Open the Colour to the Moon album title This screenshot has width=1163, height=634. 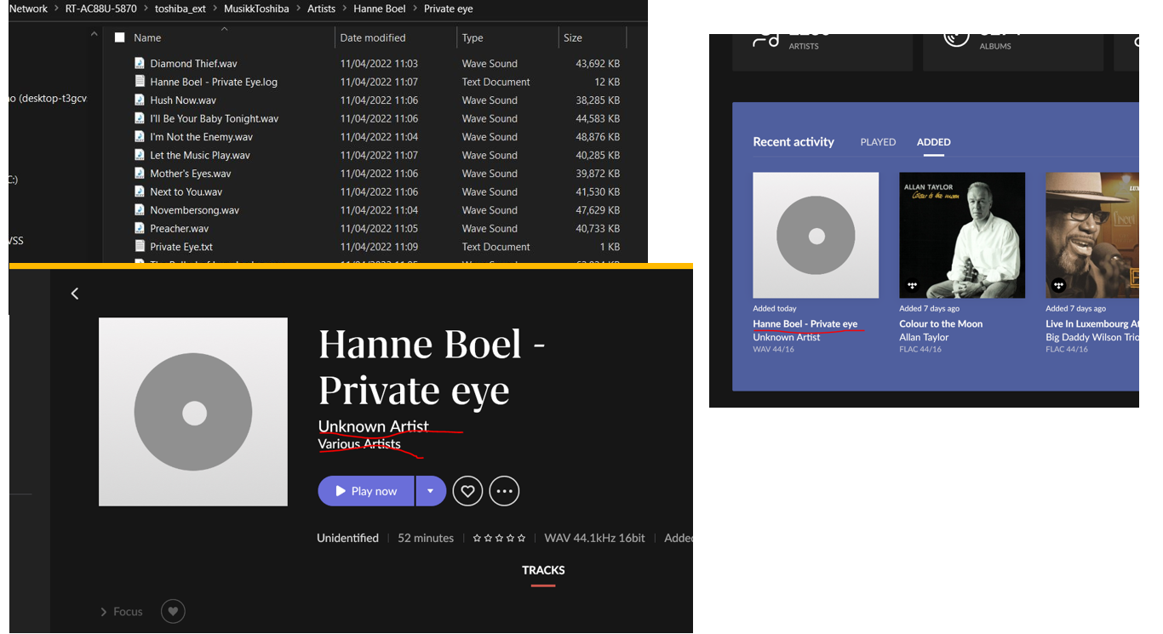941,323
